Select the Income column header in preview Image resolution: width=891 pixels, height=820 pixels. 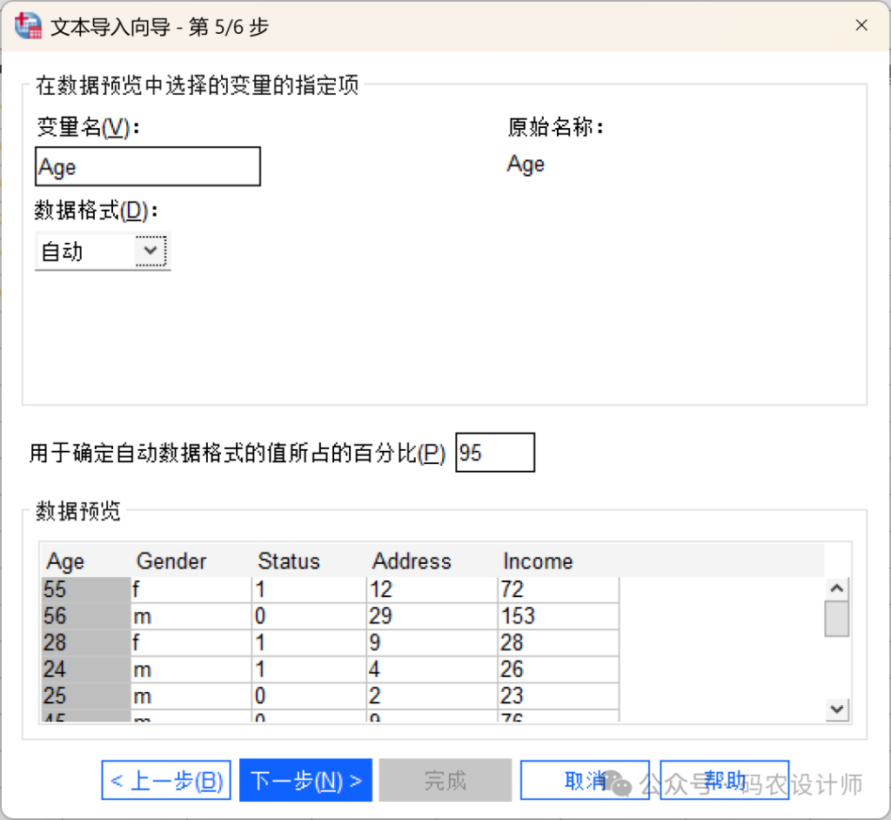click(x=538, y=561)
